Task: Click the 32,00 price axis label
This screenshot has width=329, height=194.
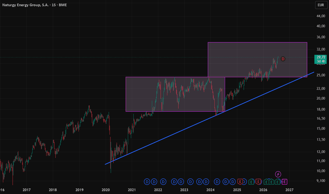Action: pyautogui.click(x=321, y=49)
